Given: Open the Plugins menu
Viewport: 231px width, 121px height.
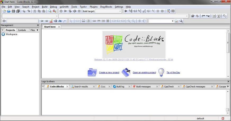Looking at the screenshot, I should (94, 7).
